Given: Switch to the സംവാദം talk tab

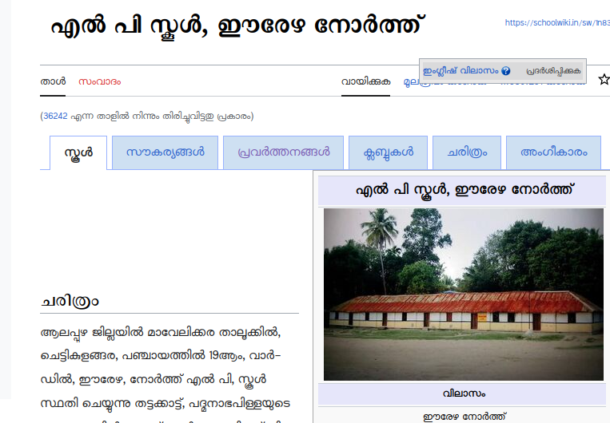Looking at the screenshot, I should 100,81.
